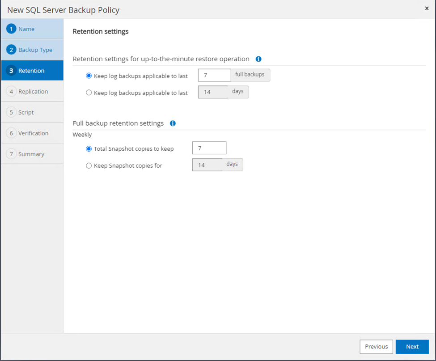436x361 pixels.
Task: Open the Script wizard step
Action: coord(26,112)
